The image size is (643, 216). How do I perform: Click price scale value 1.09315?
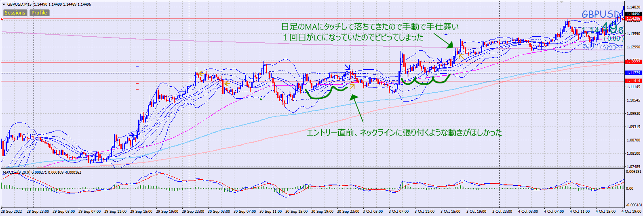[x=633, y=127]
